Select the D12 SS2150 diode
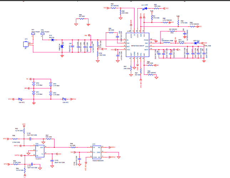Viewport: 230px width, 178px height. pos(52,40)
